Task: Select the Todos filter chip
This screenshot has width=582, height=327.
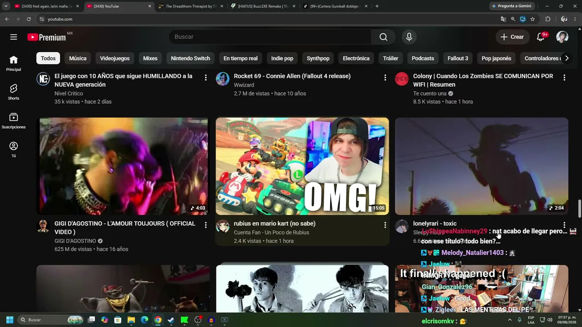Action: point(48,58)
